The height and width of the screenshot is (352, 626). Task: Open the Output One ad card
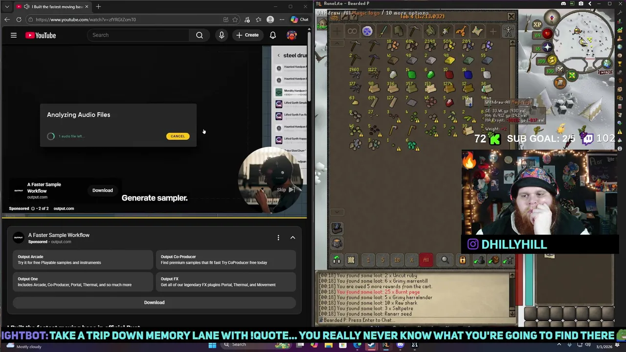point(83,282)
